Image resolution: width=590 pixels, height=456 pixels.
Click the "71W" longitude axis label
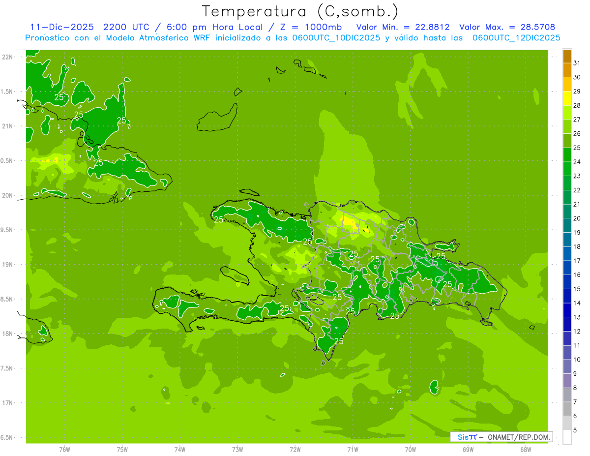coord(353,450)
